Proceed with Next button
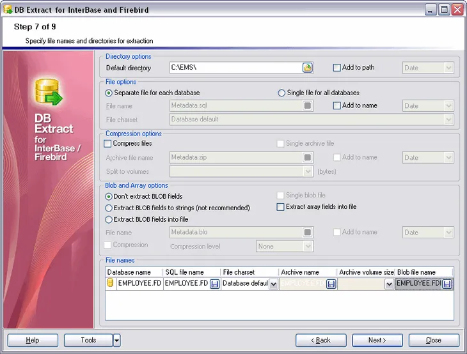 377,340
